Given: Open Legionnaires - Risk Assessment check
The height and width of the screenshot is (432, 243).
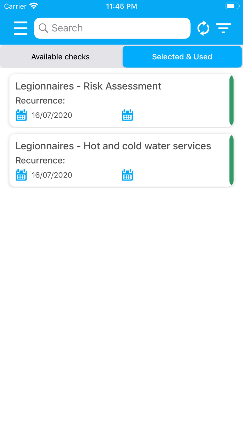Looking at the screenshot, I should [89, 86].
